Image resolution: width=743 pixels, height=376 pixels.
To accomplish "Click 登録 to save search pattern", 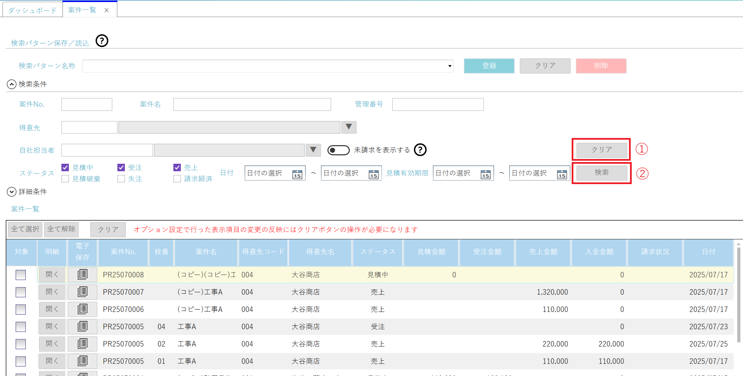I will [x=489, y=66].
